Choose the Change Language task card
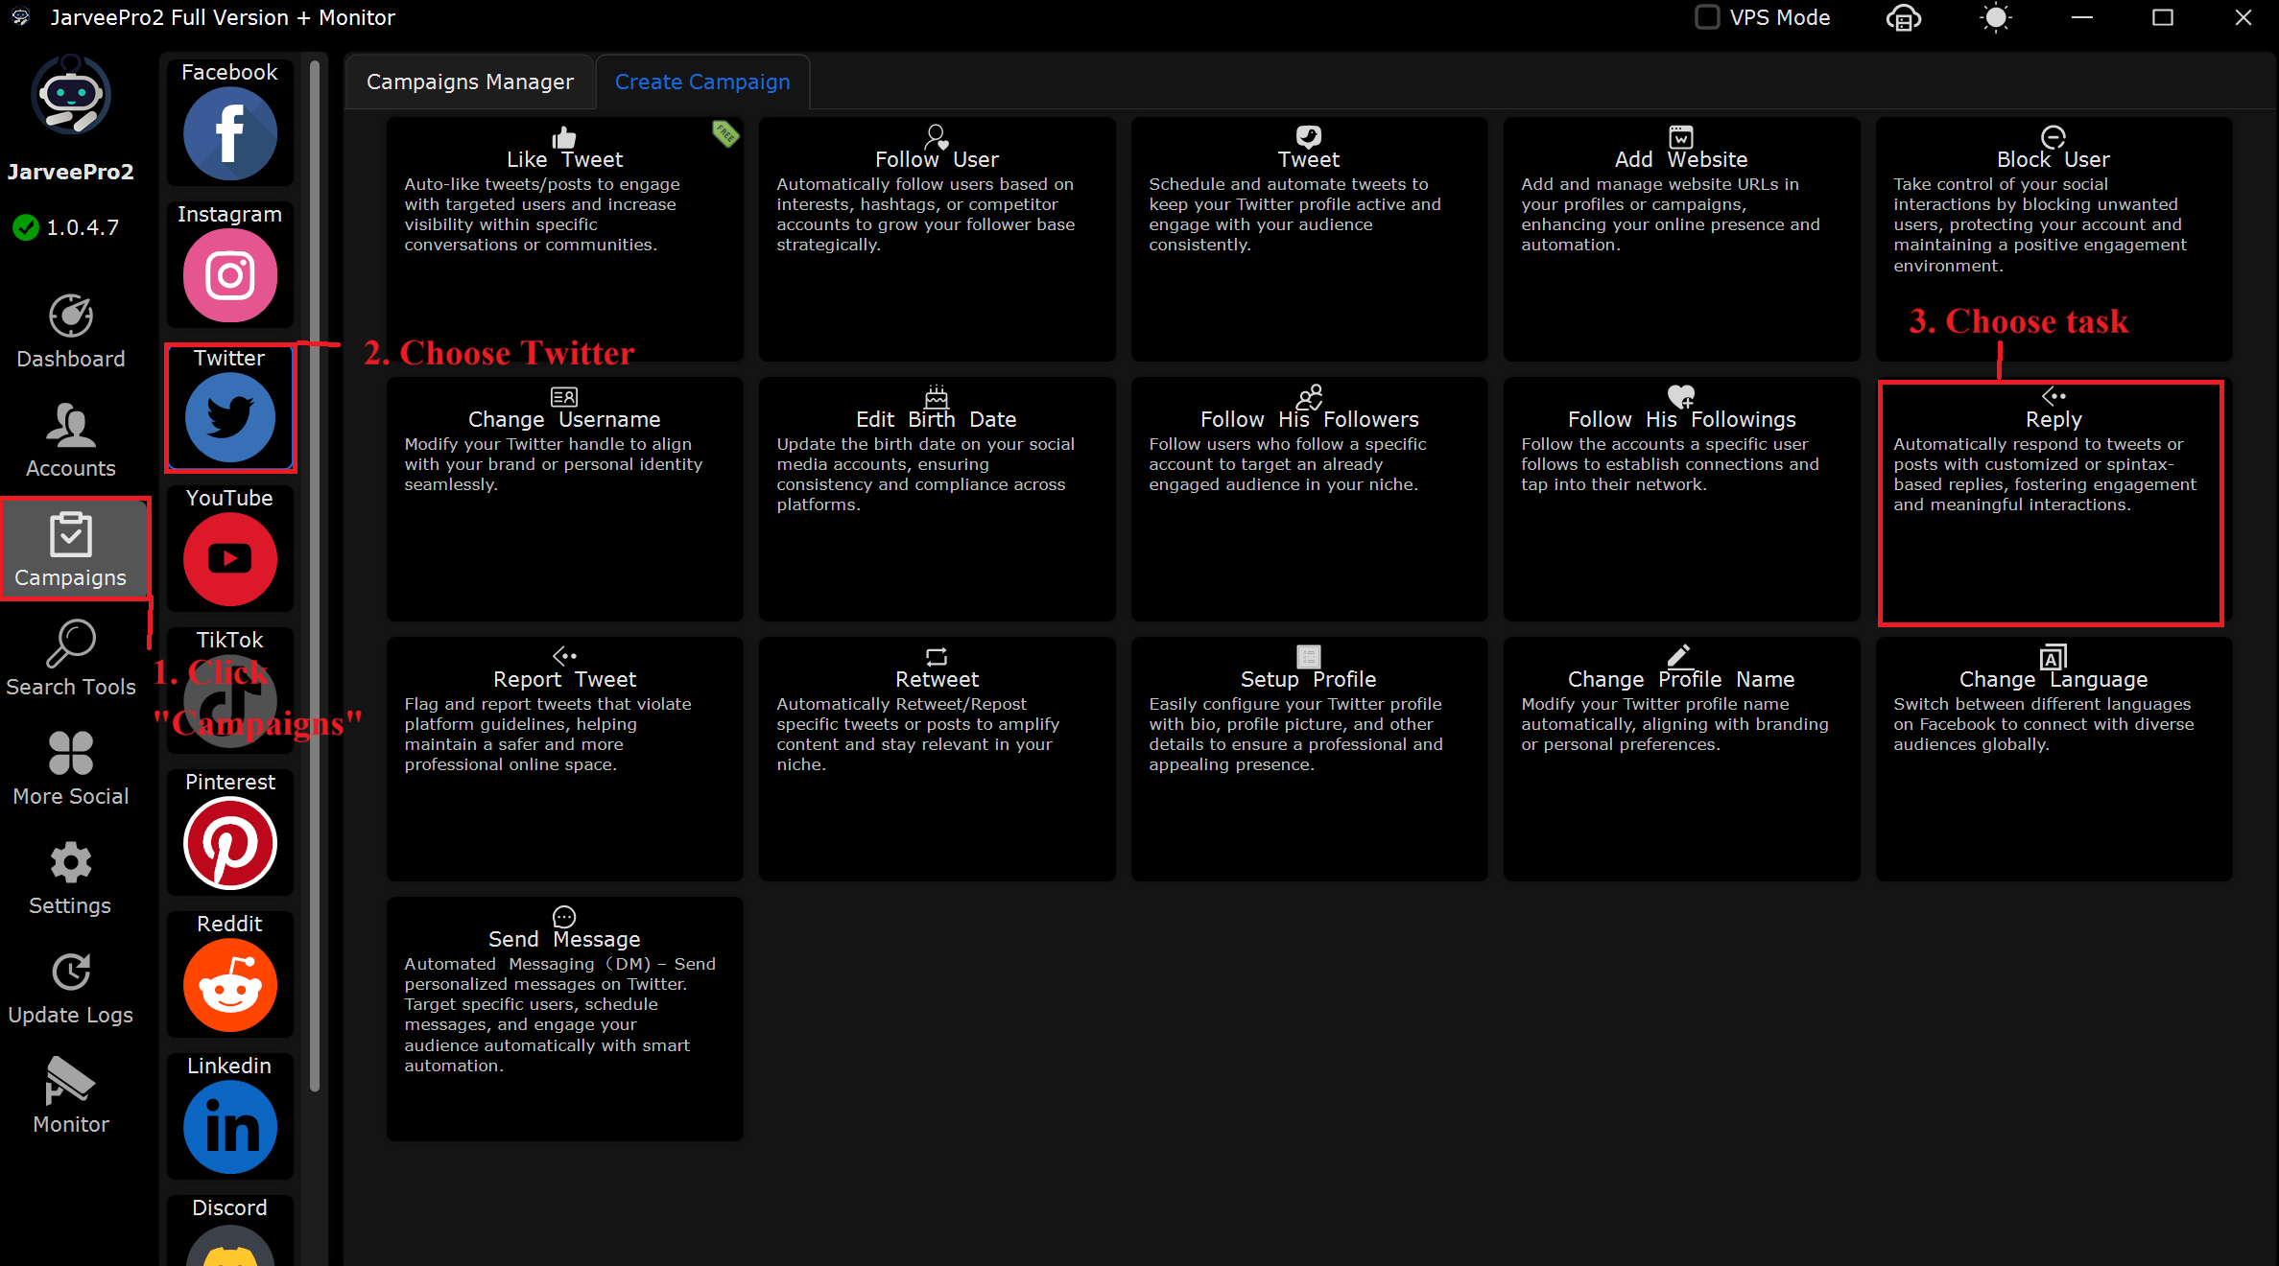This screenshot has height=1266, width=2279. click(x=2053, y=759)
